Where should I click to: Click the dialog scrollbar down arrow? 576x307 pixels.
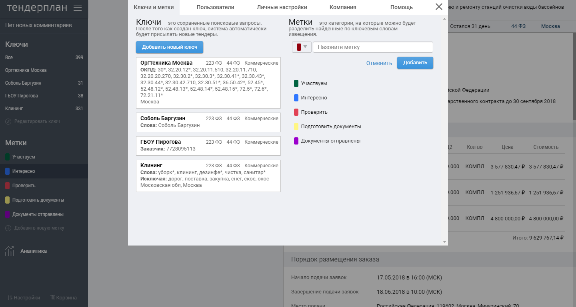[x=444, y=242]
